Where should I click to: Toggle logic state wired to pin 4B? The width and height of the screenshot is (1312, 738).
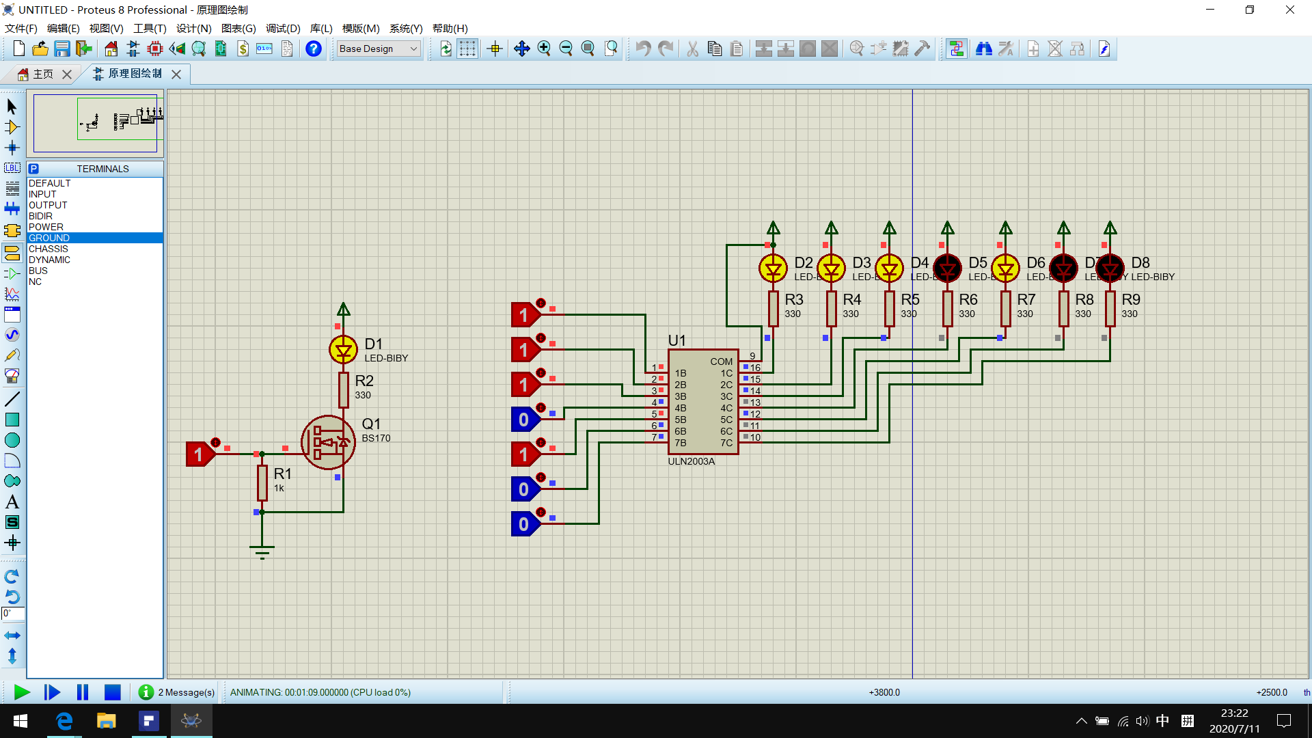pyautogui.click(x=525, y=420)
